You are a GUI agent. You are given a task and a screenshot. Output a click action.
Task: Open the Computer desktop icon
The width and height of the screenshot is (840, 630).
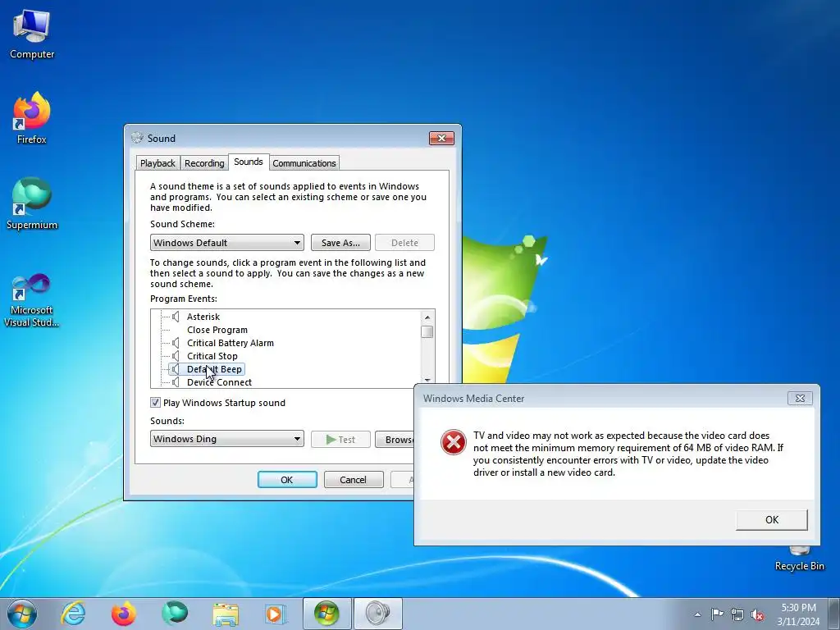[x=32, y=34]
